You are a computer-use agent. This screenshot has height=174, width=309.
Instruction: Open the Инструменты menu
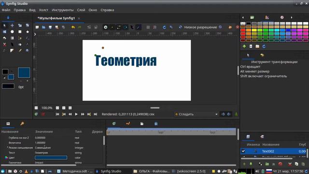[x=62, y=10]
